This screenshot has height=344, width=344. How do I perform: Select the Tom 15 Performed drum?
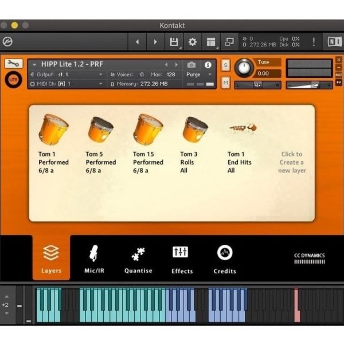point(148,130)
